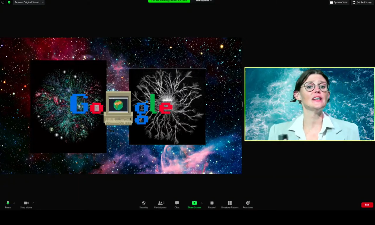Mute the microphone

click(8, 205)
